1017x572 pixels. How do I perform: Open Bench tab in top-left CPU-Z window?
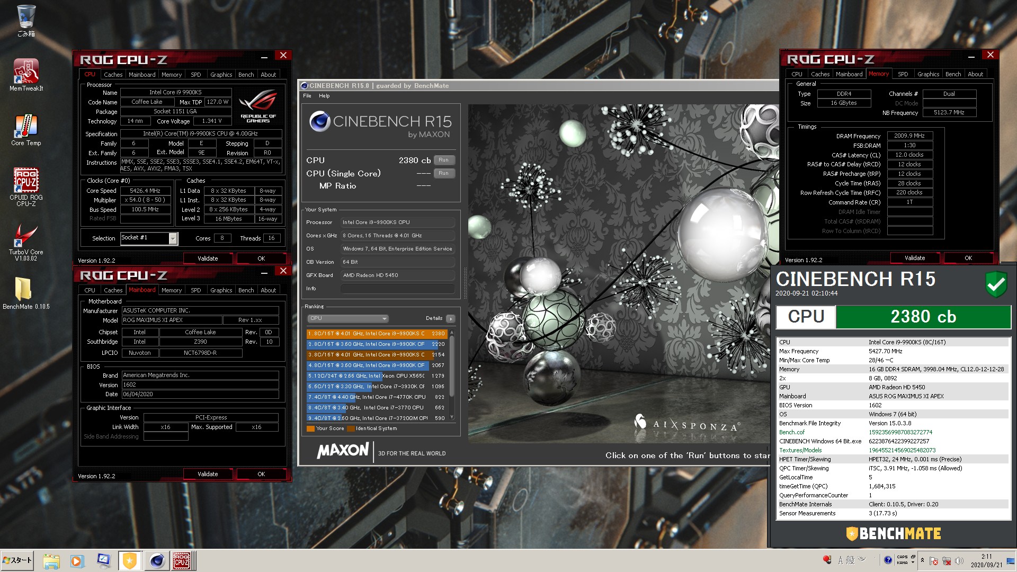click(x=246, y=75)
